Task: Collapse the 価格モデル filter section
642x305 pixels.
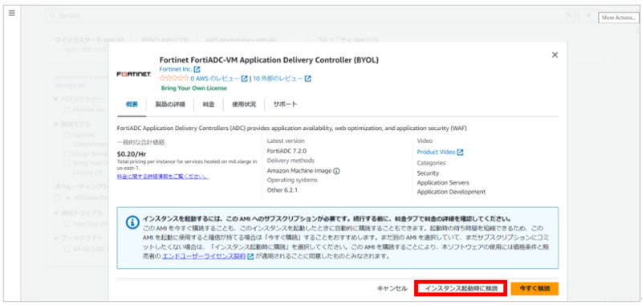Action: click(x=56, y=124)
